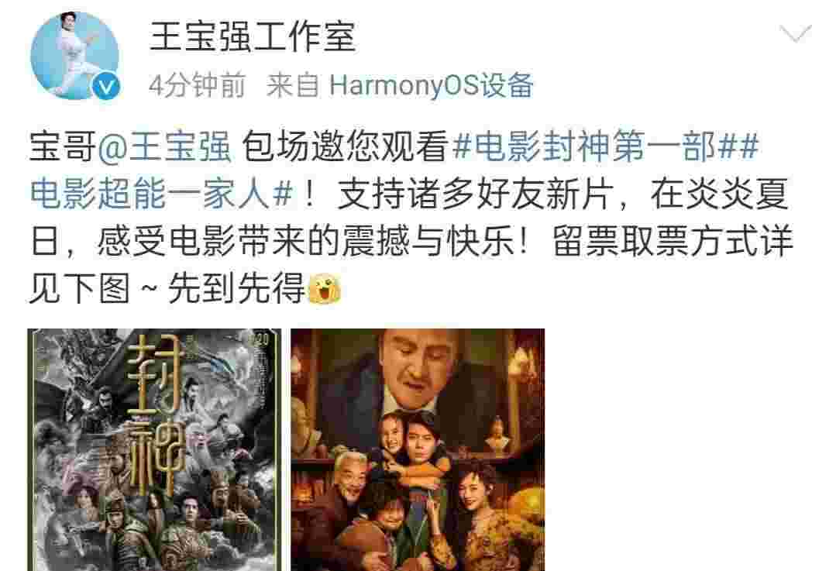Tap the 4分钟前 post timestamp
This screenshot has height=571, width=836.
(197, 86)
